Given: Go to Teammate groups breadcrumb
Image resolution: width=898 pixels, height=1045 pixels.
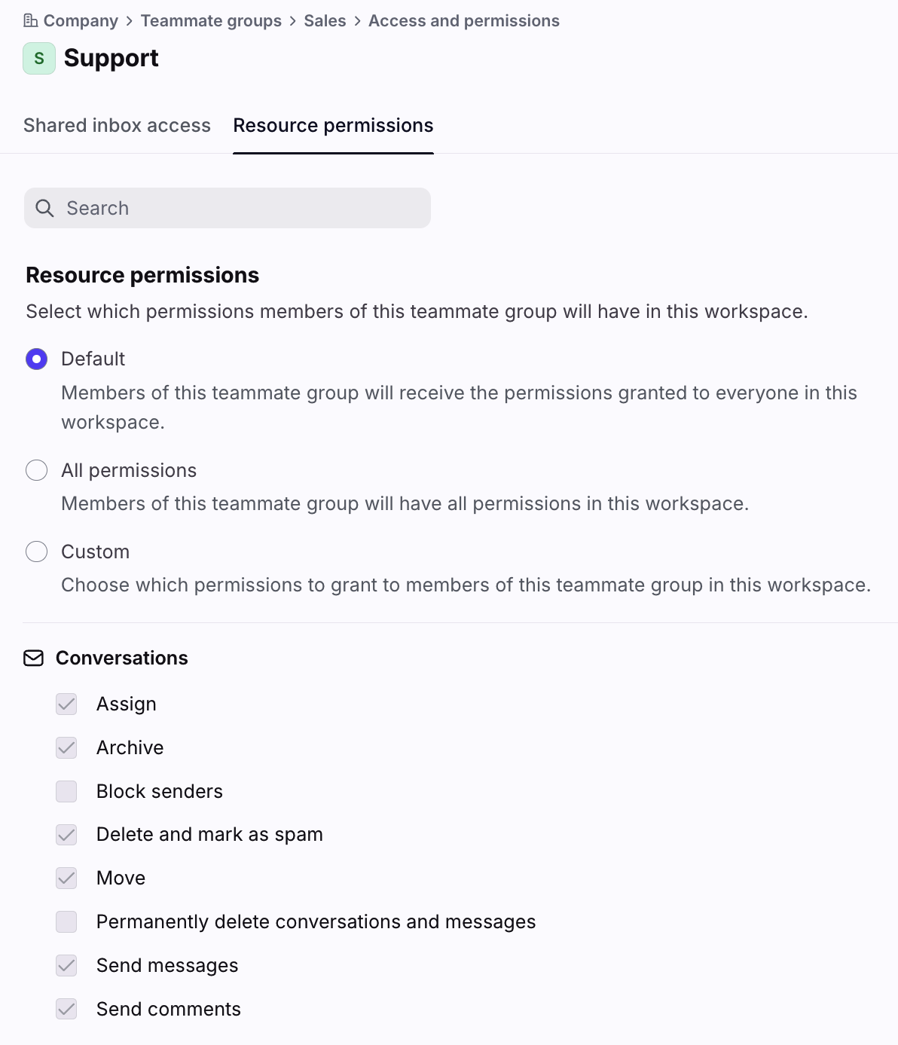Looking at the screenshot, I should coord(211,21).
